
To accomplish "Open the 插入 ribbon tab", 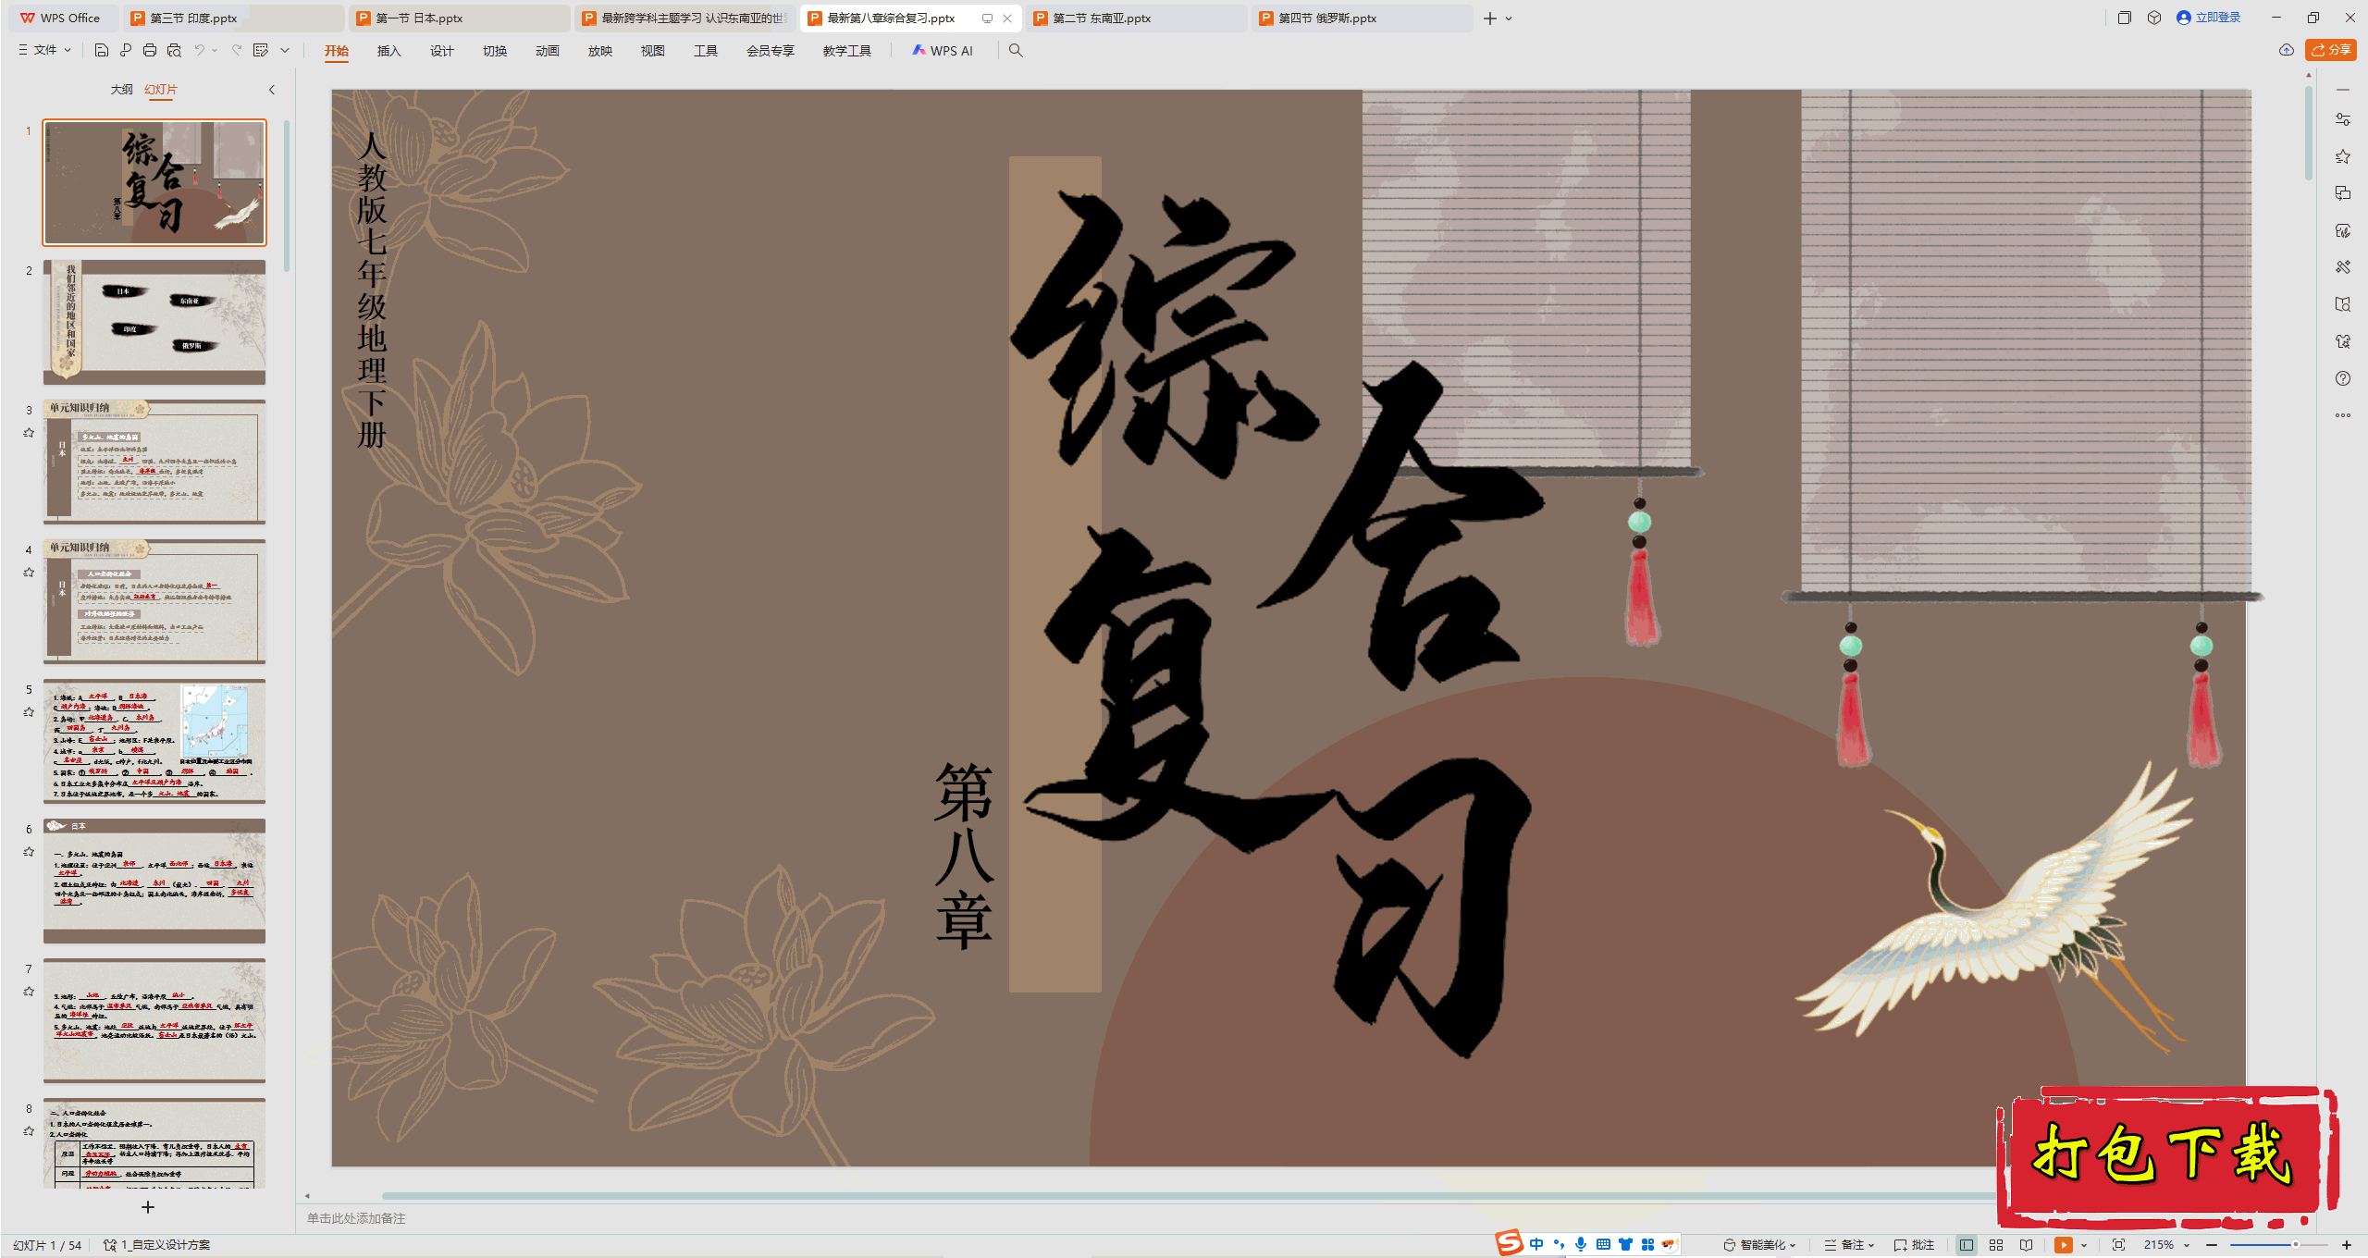I will [x=388, y=51].
